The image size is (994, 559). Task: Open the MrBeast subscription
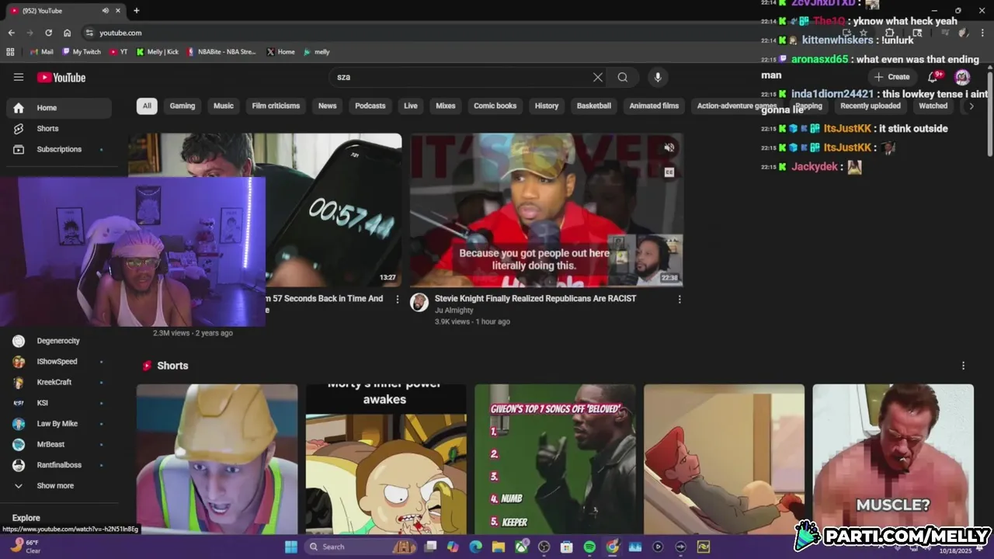(59, 444)
